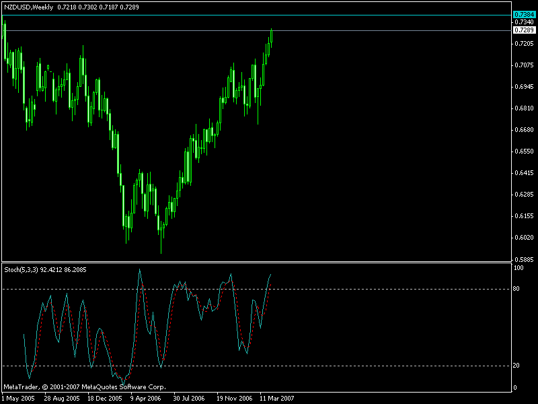Screen dimensions: 538x404
Task: Click the 0.7340 price axis value
Action: [x=525, y=22]
